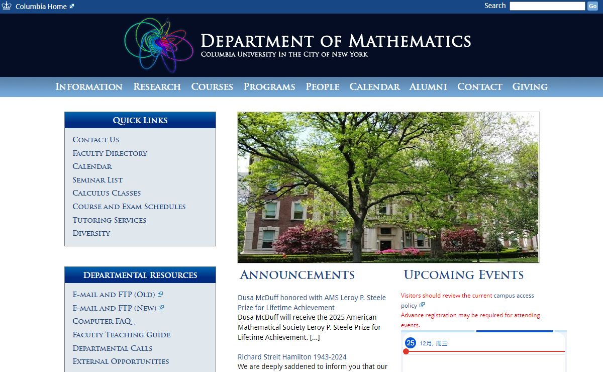Image resolution: width=603 pixels, height=372 pixels.
Task: Click the Announcements heading
Action: click(x=297, y=275)
